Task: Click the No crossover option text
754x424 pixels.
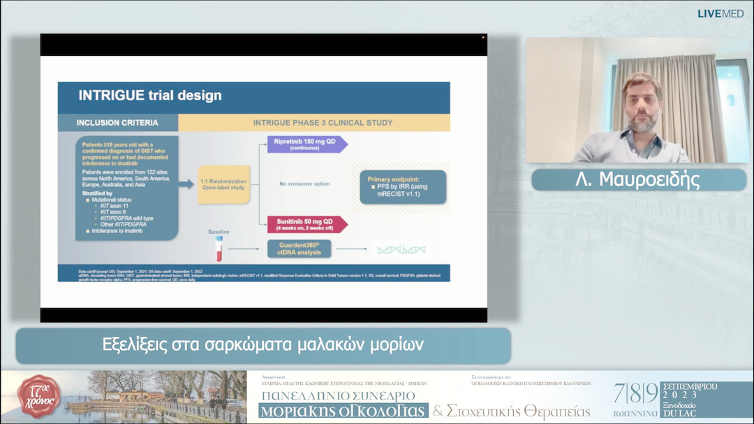Action: click(x=304, y=184)
